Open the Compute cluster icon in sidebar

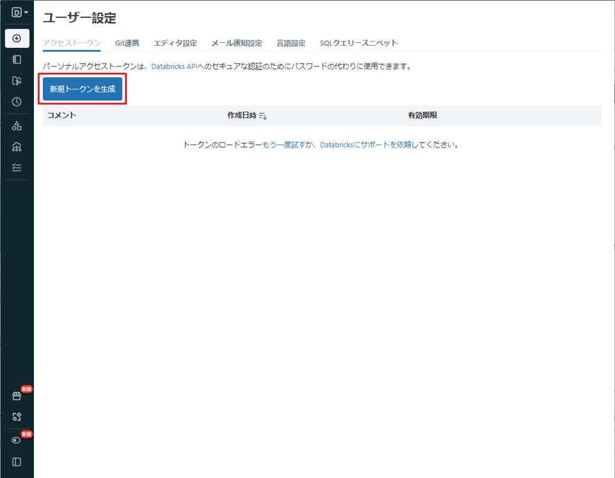pos(17,147)
